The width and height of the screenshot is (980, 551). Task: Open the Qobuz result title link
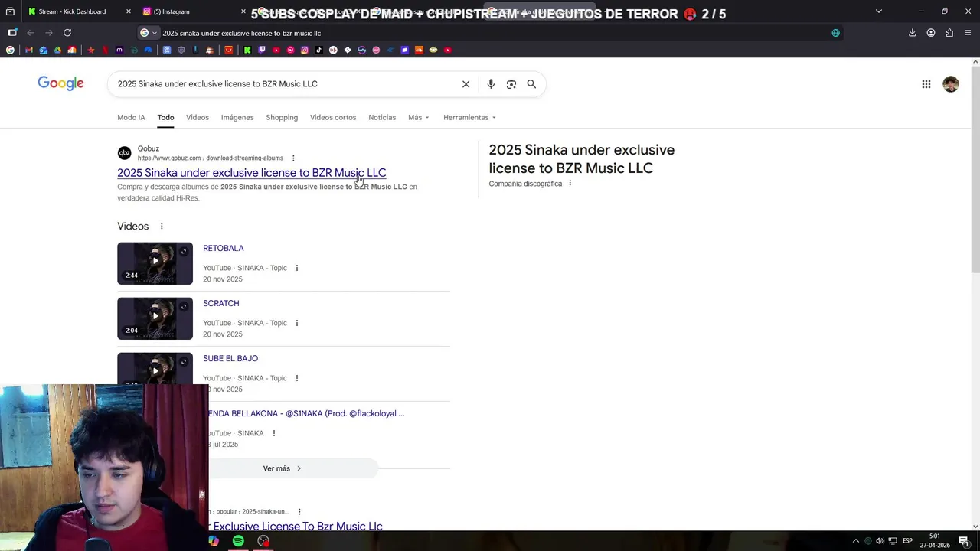pyautogui.click(x=251, y=173)
